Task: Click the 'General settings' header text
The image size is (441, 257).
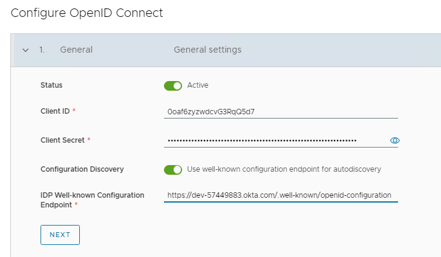Action: click(x=207, y=50)
